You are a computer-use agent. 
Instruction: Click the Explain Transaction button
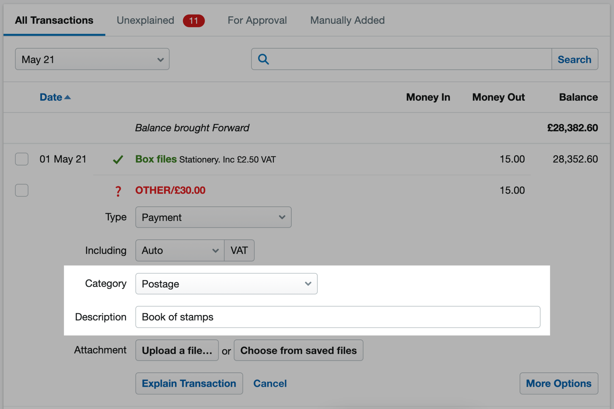pyautogui.click(x=189, y=383)
